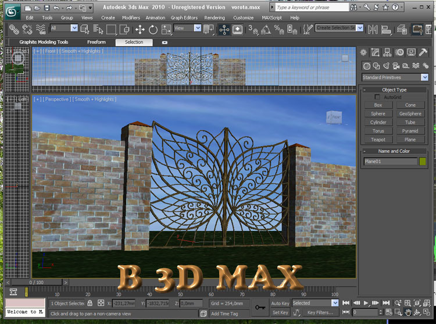
Task: Pick the Rectangular Selection Region tool
Action: (111, 29)
